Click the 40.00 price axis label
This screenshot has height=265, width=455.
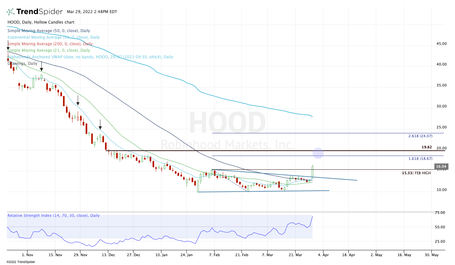click(442, 64)
